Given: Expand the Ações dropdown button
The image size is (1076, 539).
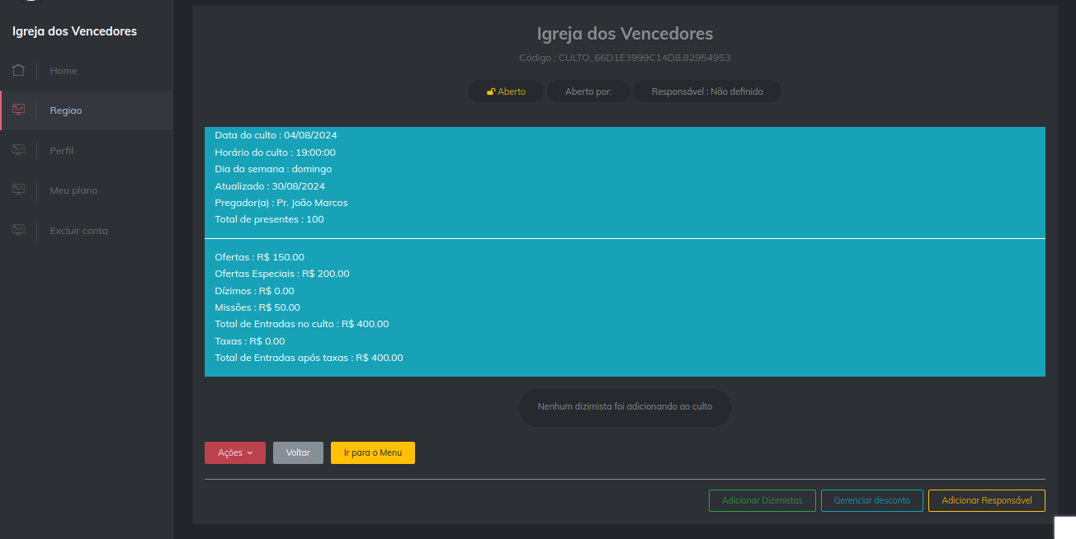Looking at the screenshot, I should [235, 453].
